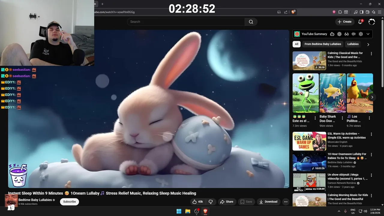Viewport: 384px width, 216px height.
Task: Click the share page icon in address bar
Action: point(286,12)
